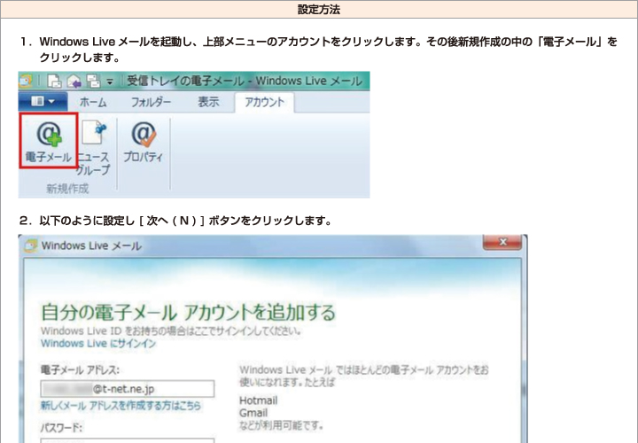This screenshot has height=443, width=638.
Task: Click the パスワード: label
Action: point(61,428)
